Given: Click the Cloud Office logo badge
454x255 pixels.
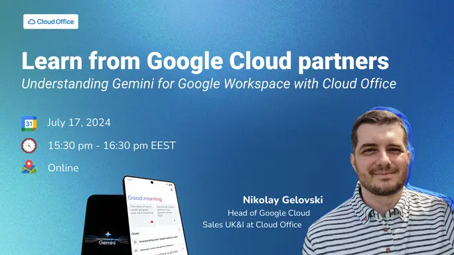Looking at the screenshot, I should (50, 22).
